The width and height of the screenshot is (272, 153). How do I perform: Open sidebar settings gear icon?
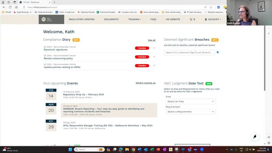pos(269,143)
